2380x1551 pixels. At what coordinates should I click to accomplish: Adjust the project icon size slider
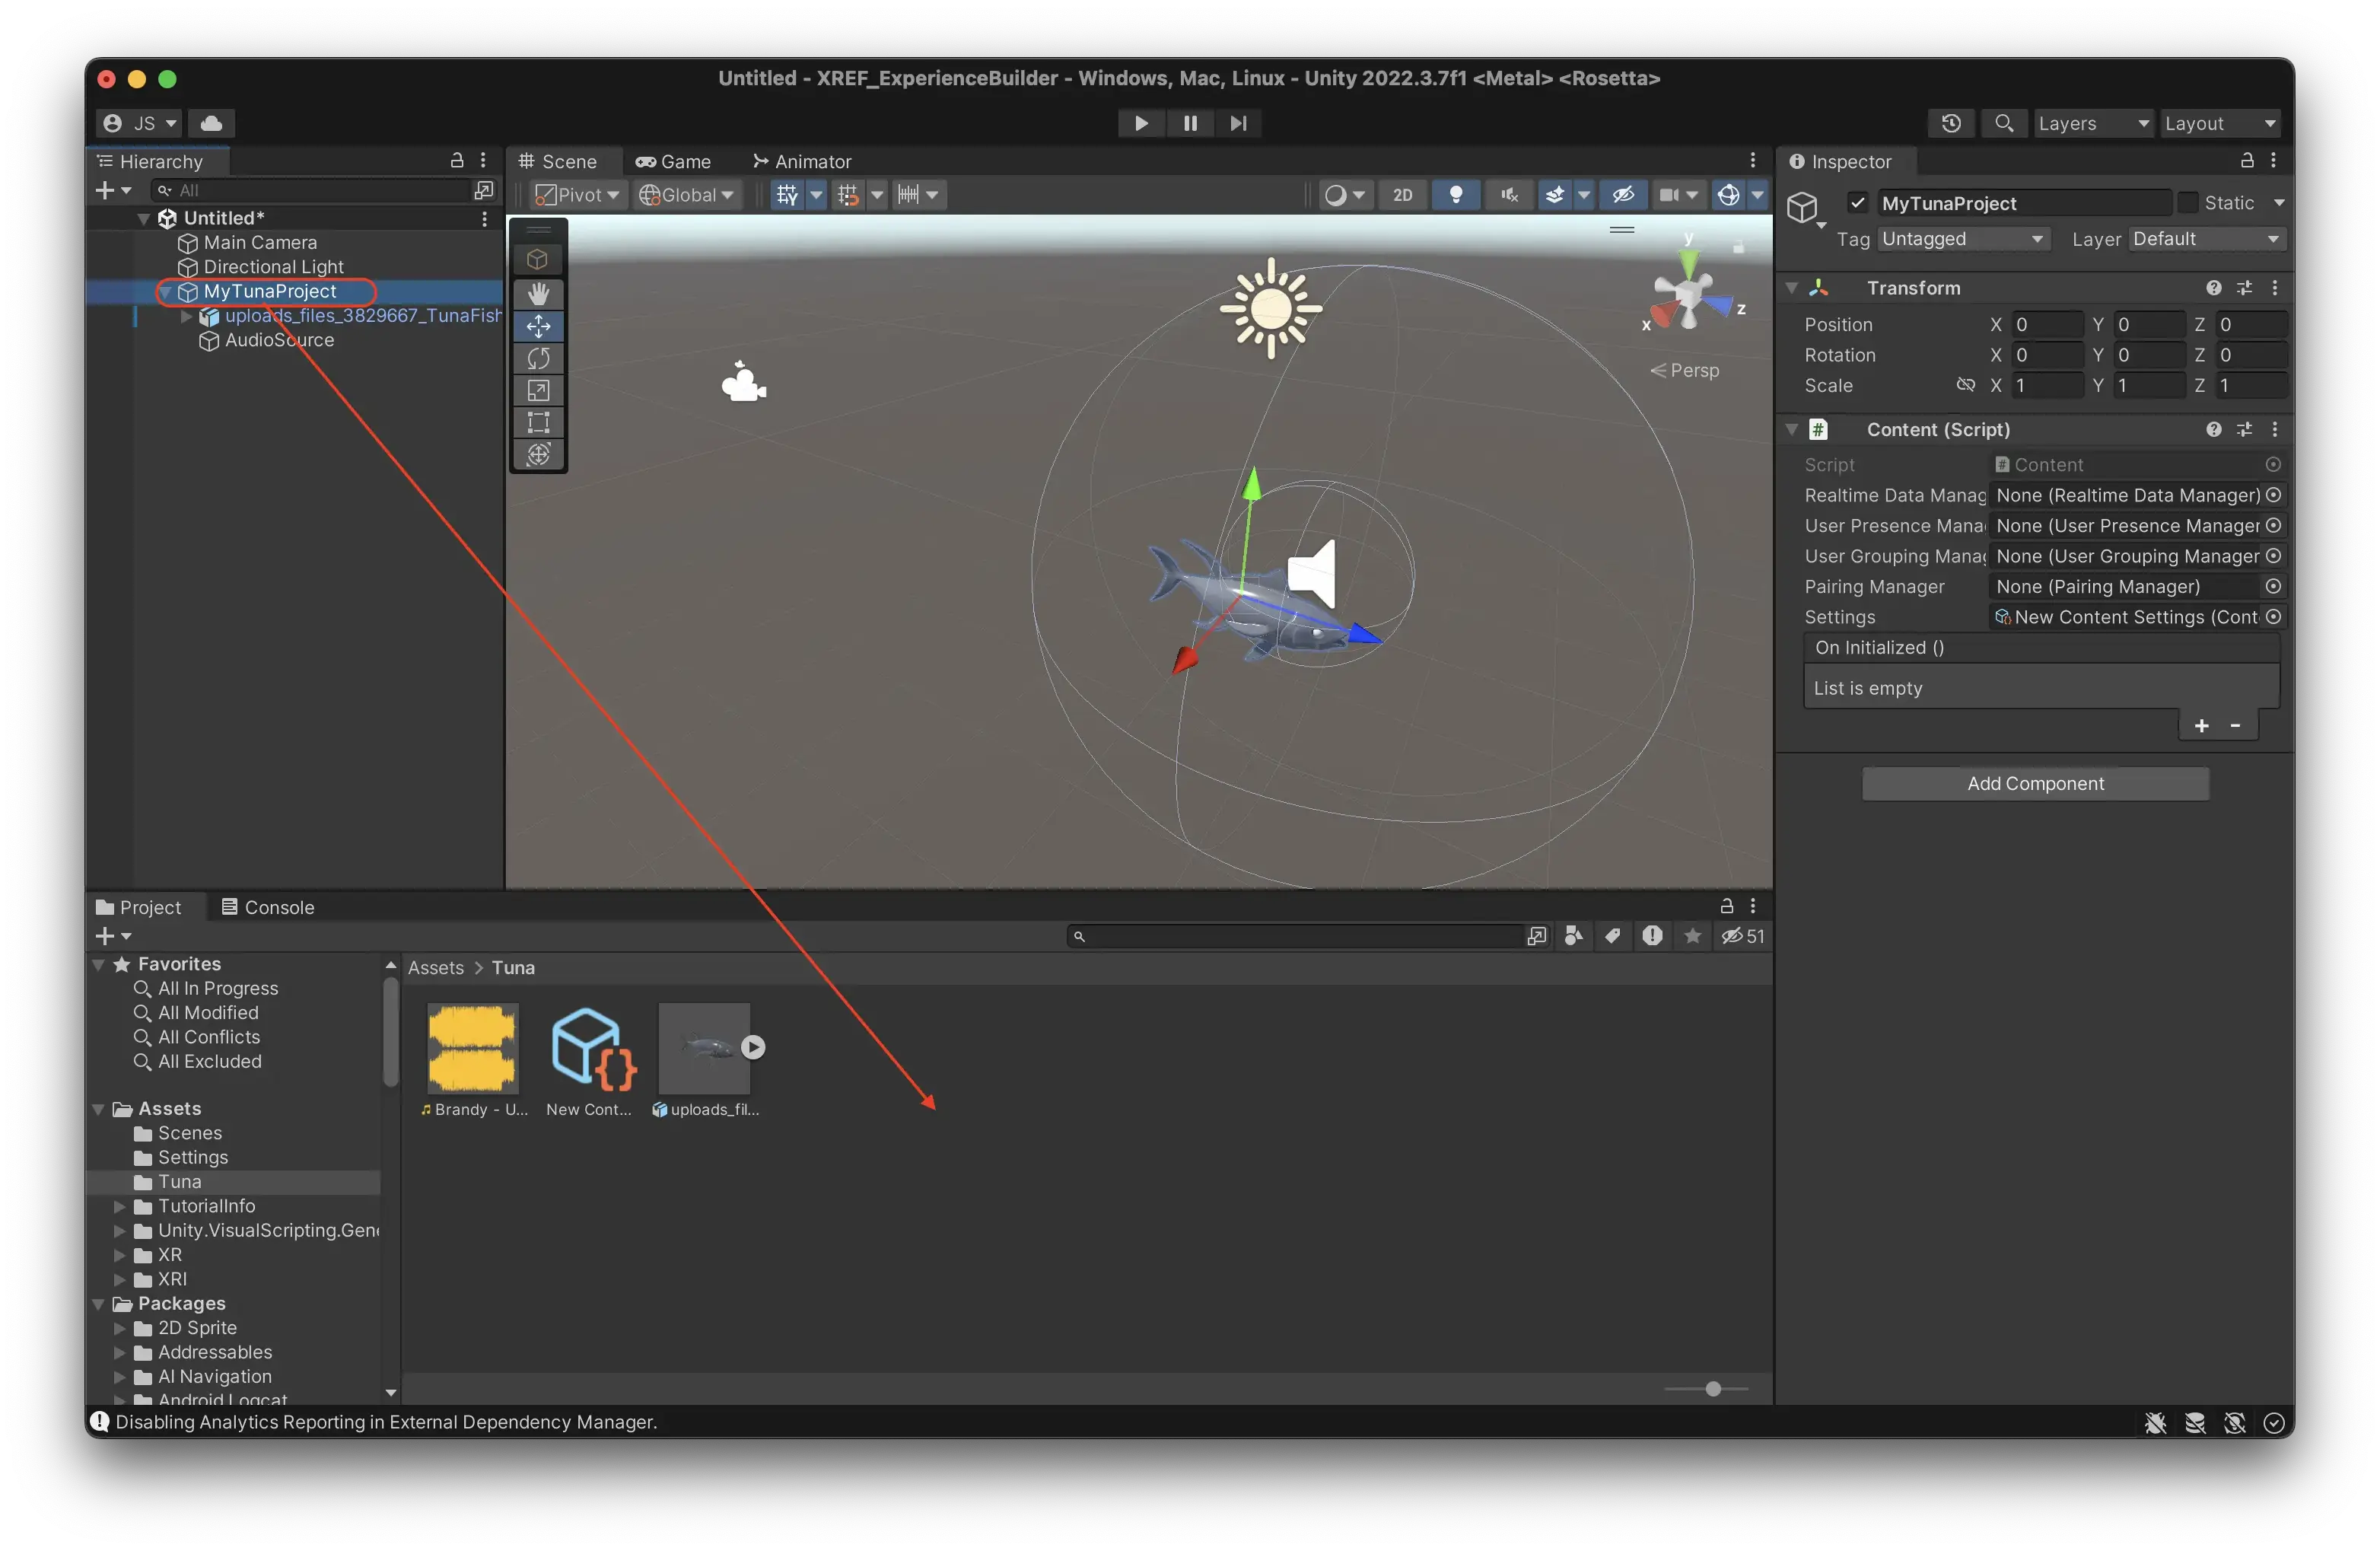pyautogui.click(x=1713, y=1389)
